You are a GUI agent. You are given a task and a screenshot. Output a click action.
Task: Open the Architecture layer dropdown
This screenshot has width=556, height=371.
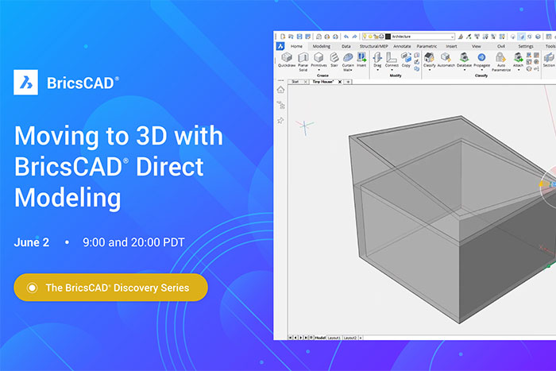point(423,37)
